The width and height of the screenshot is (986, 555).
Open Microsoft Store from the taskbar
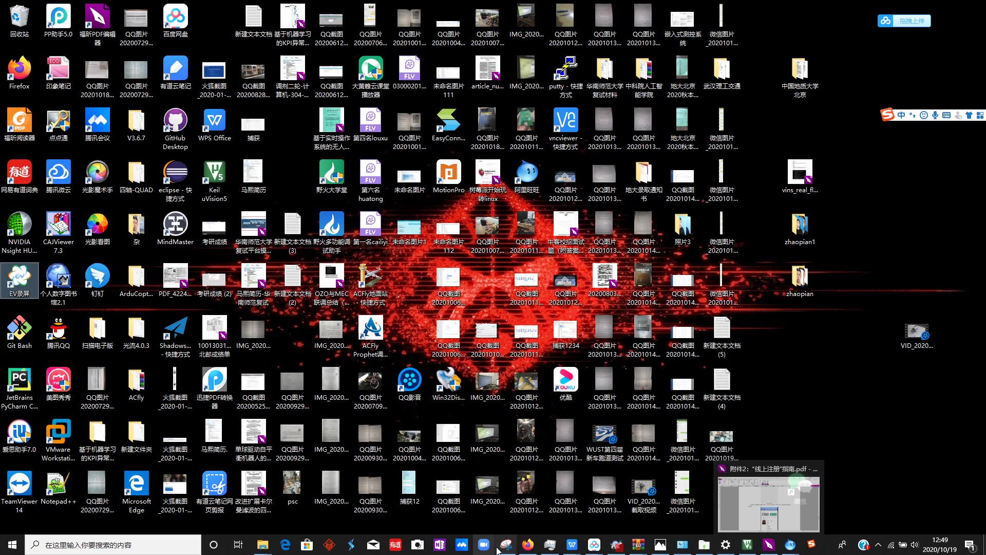point(307,545)
